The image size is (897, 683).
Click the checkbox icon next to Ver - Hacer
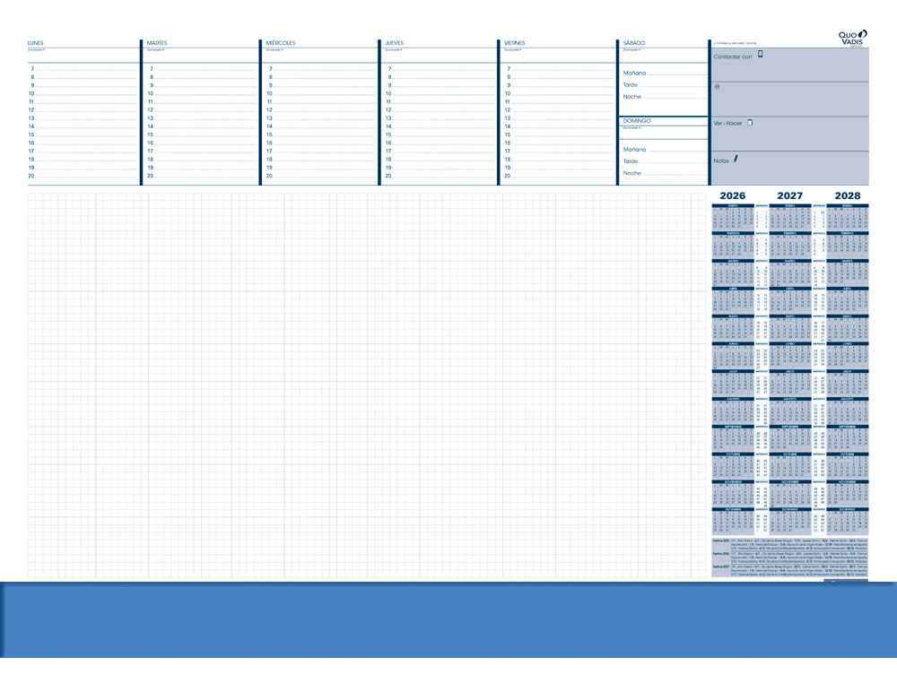tap(750, 122)
